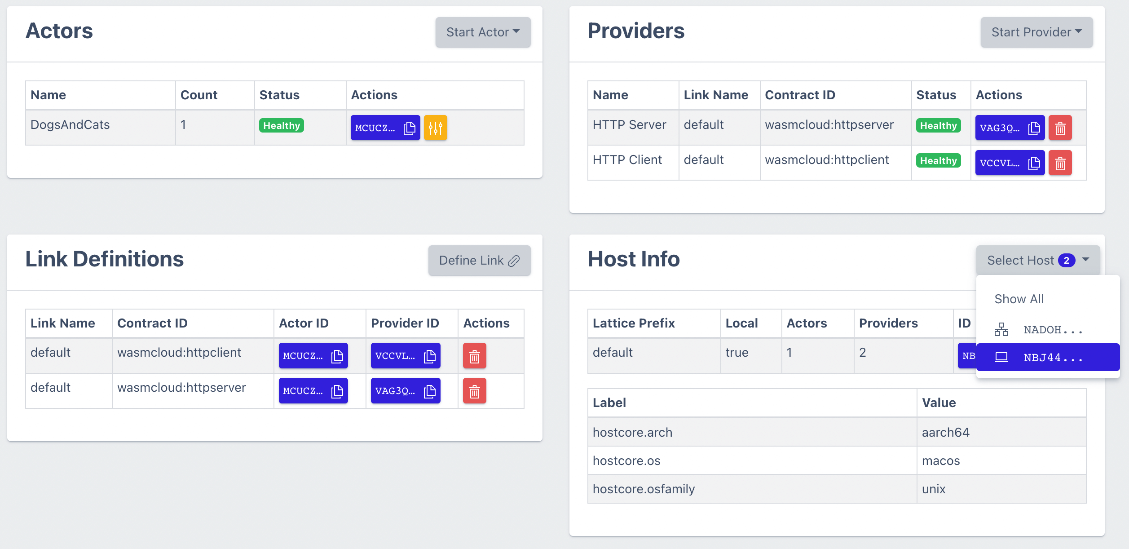Delete the wasmcloud:httpserver link definition
The width and height of the screenshot is (1129, 549).
[x=475, y=391]
